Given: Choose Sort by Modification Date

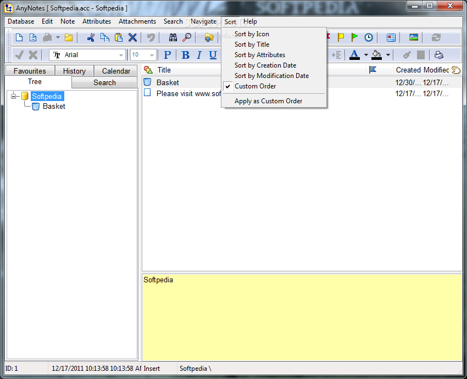Looking at the screenshot, I should (274, 76).
